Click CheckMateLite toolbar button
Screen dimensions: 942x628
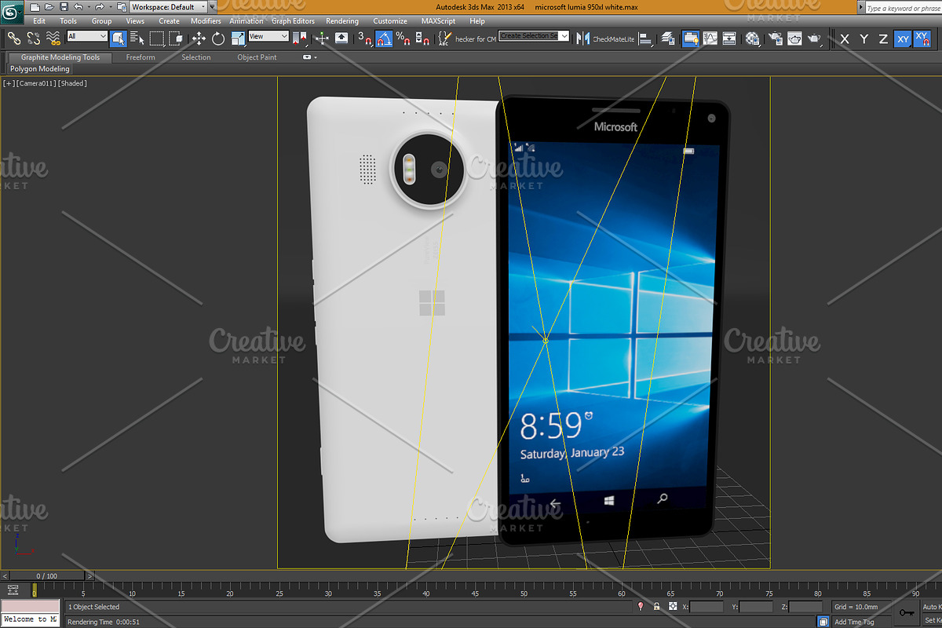pyautogui.click(x=614, y=38)
